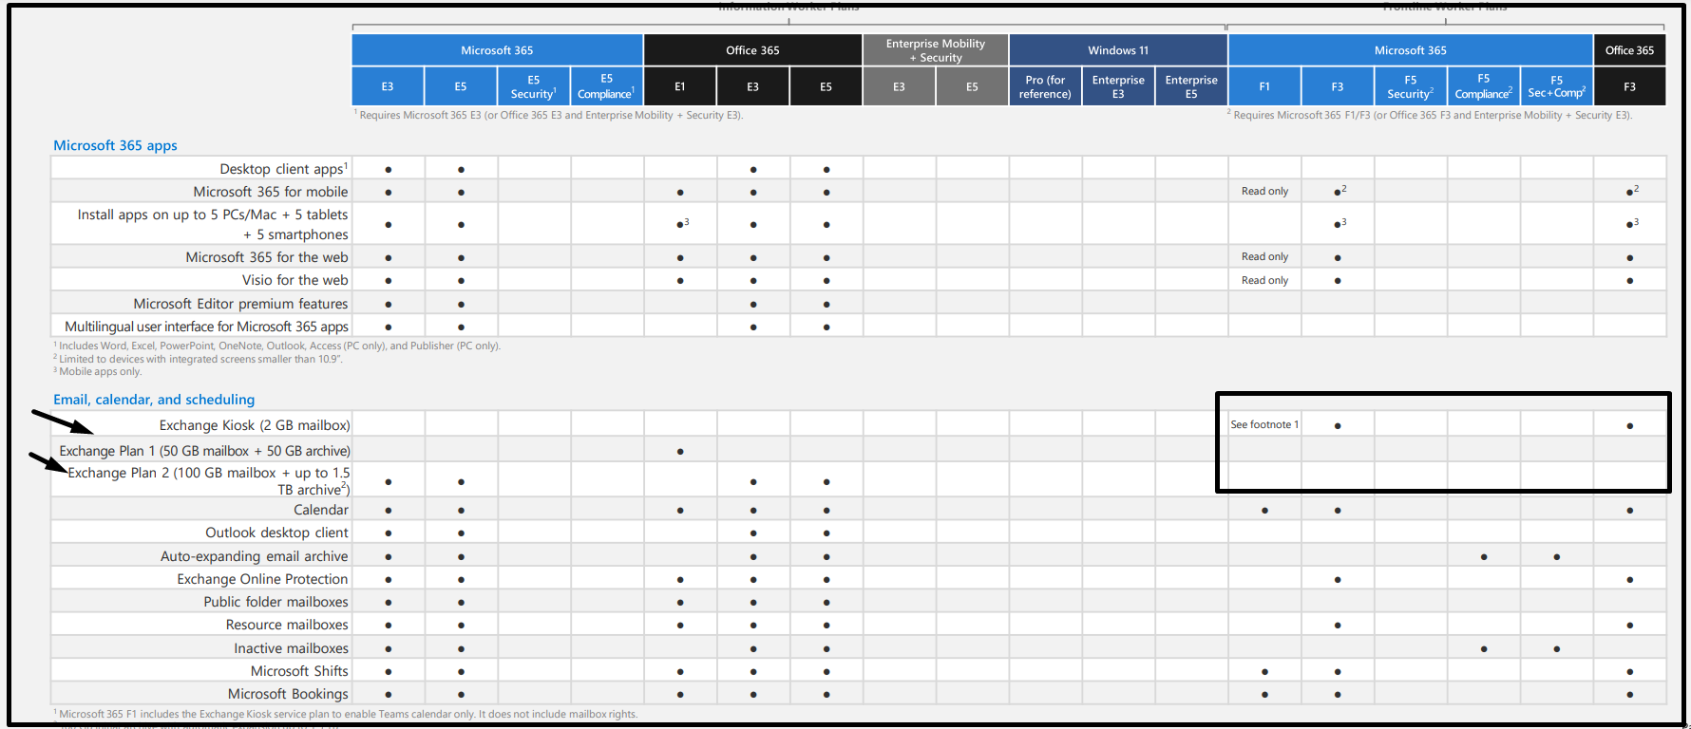1691x729 pixels.
Task: Select the Microsoft 365 apps section heading
Action: coord(115,145)
